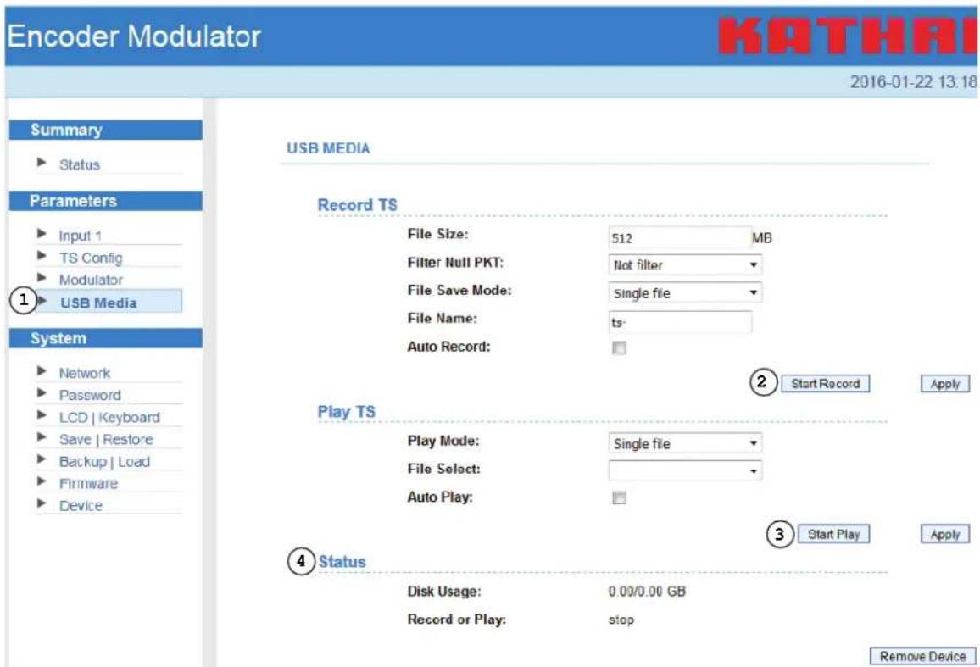Click Apply in the Record TS section
Screen dimensions: 980x667
click(945, 384)
